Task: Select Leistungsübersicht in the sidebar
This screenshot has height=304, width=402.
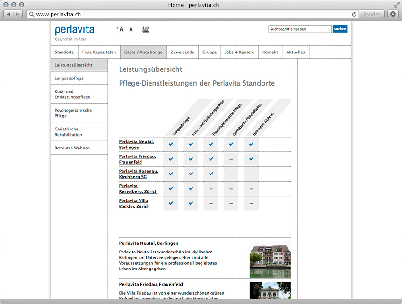Action: 79,65
